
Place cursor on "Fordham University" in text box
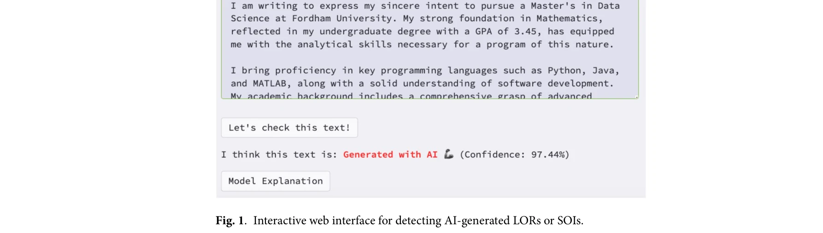pyautogui.click(x=342, y=18)
